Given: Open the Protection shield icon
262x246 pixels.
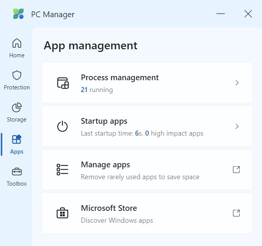Looking at the screenshot, I should tap(17, 75).
